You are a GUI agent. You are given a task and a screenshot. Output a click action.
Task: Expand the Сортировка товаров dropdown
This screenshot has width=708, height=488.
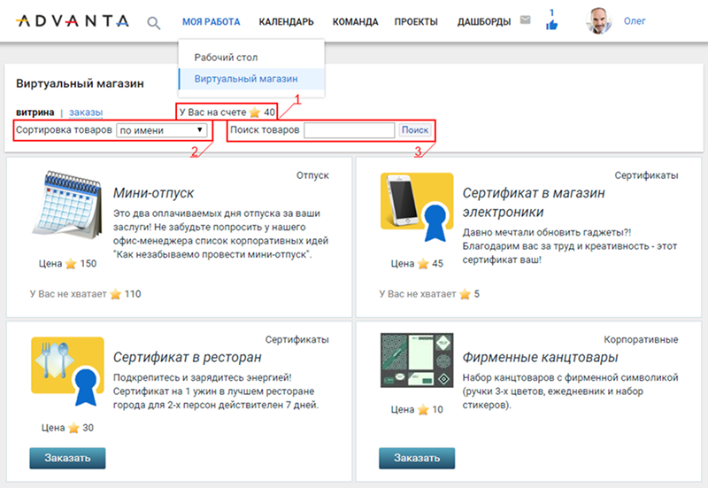(162, 130)
